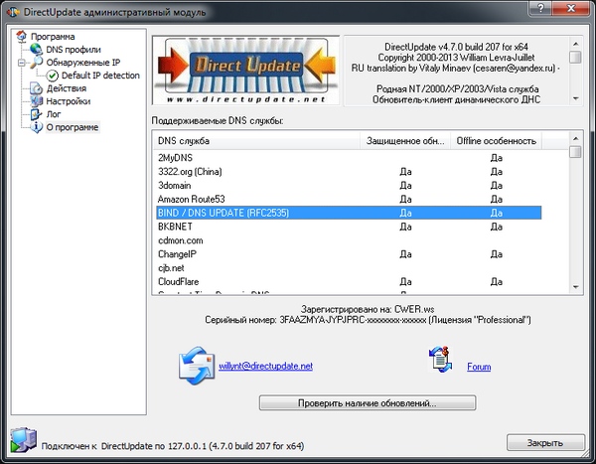Click the version info box scrollbar thumb

(x=575, y=57)
